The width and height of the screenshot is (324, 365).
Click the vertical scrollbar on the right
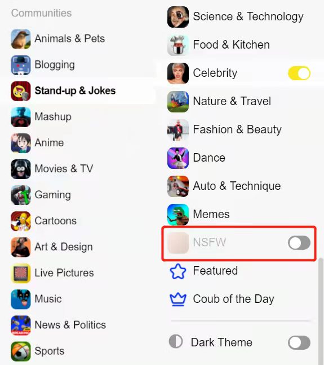321,311
